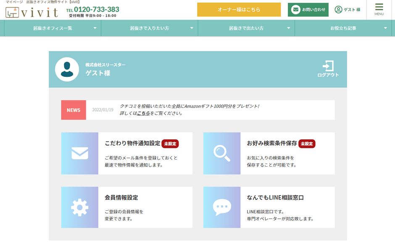
Task: Open the こだわり物件通知設定 title
Action: 132,144
